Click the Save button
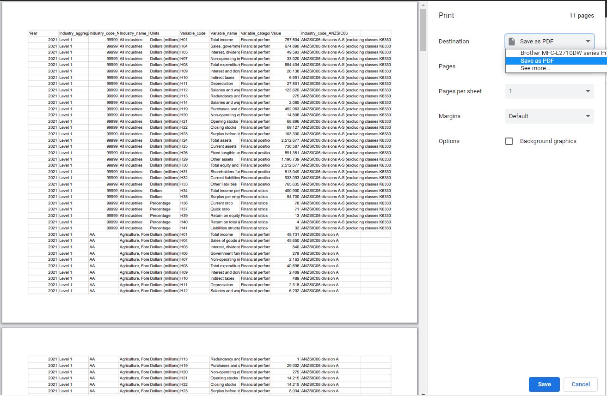607x396 pixels. [544, 384]
